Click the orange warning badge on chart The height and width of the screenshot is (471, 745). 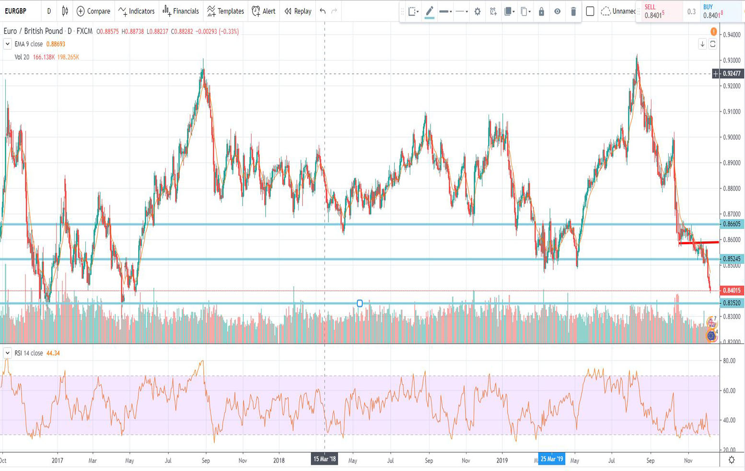pyautogui.click(x=713, y=32)
